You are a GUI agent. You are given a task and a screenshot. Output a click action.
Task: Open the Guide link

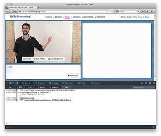click(x=129, y=17)
